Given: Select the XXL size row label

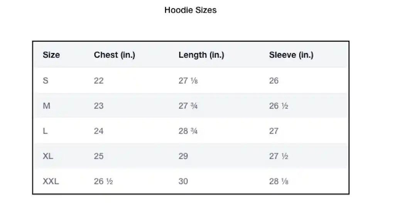Looking at the screenshot, I should [51, 181].
